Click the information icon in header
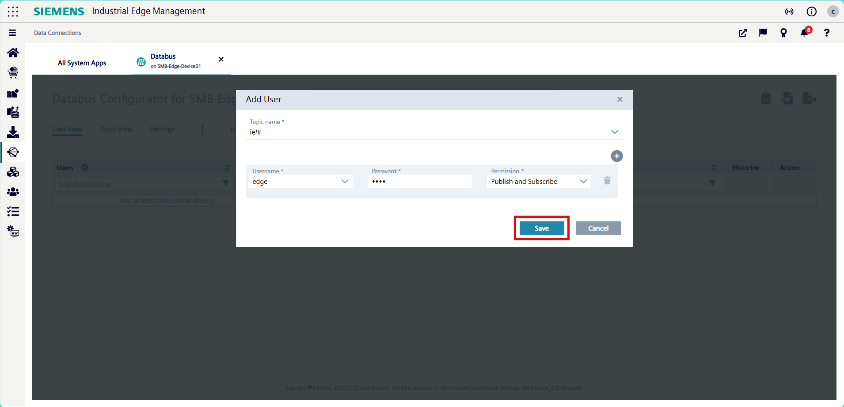The width and height of the screenshot is (844, 407). coord(811,11)
